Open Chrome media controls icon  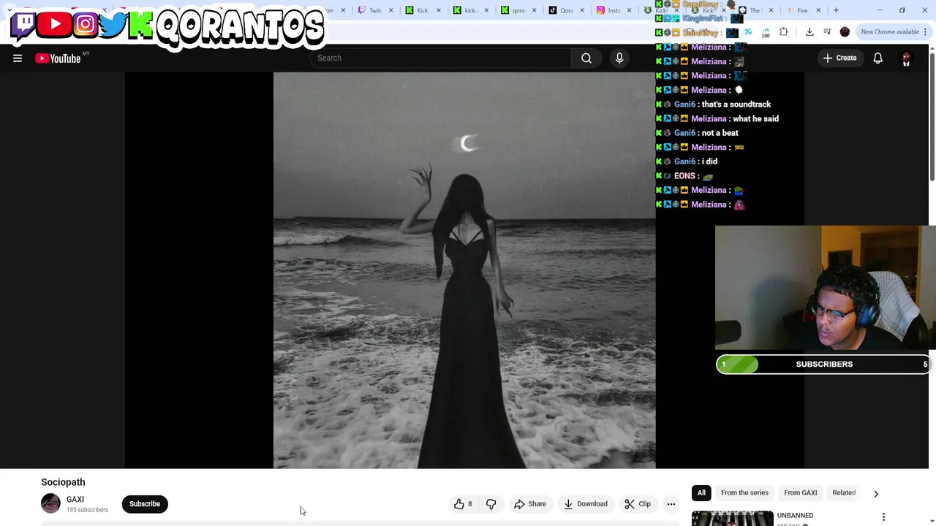tap(827, 32)
